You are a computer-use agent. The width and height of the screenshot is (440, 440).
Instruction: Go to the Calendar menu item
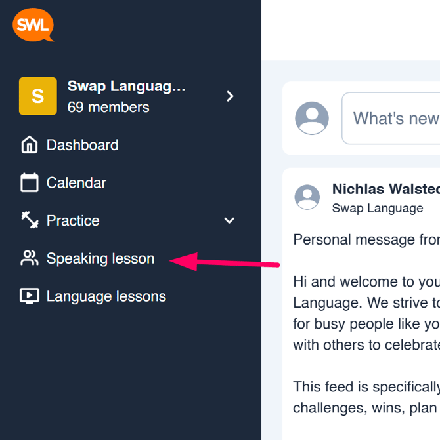pyautogui.click(x=76, y=183)
